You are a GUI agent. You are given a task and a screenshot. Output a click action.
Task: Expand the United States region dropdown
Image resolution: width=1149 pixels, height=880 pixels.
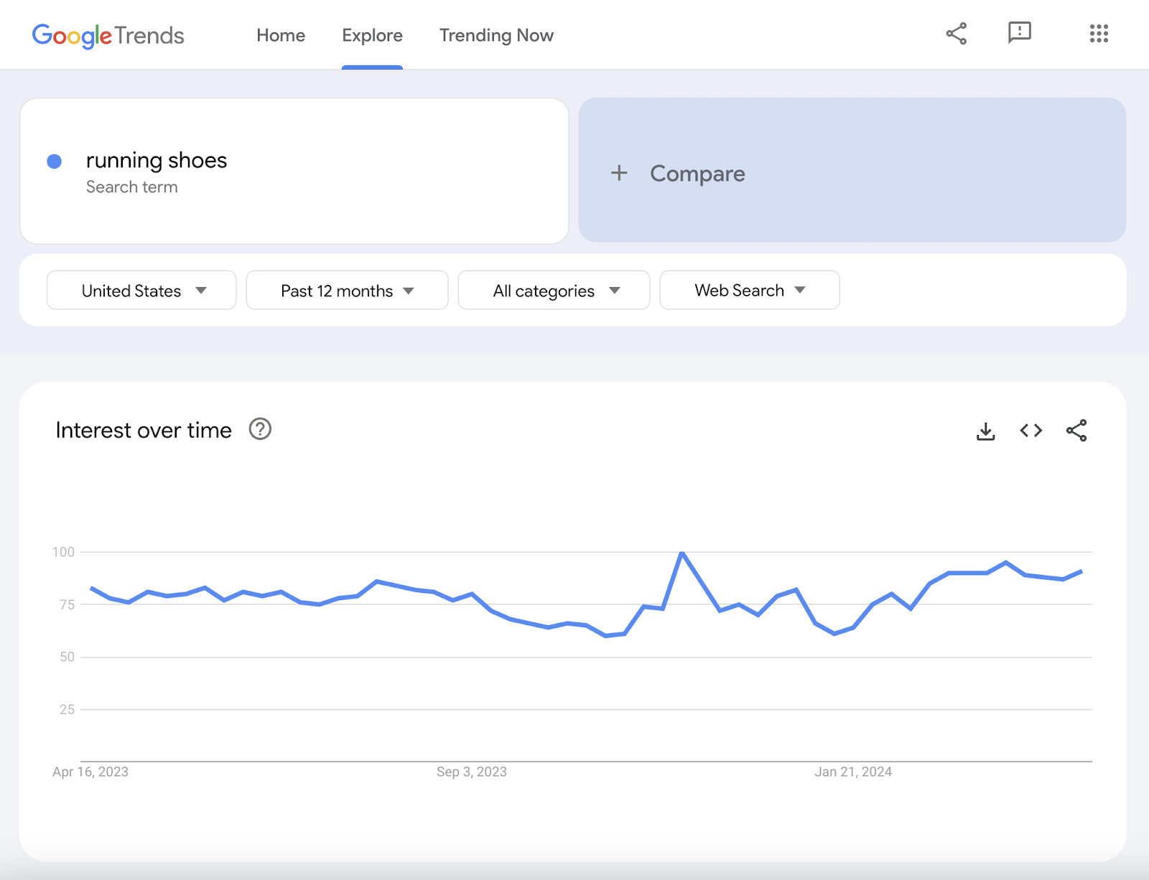click(141, 291)
